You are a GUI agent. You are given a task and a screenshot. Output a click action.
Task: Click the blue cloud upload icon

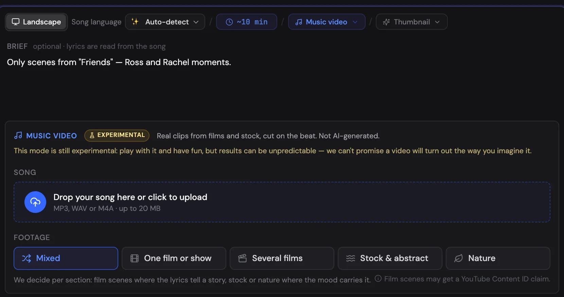pyautogui.click(x=35, y=202)
